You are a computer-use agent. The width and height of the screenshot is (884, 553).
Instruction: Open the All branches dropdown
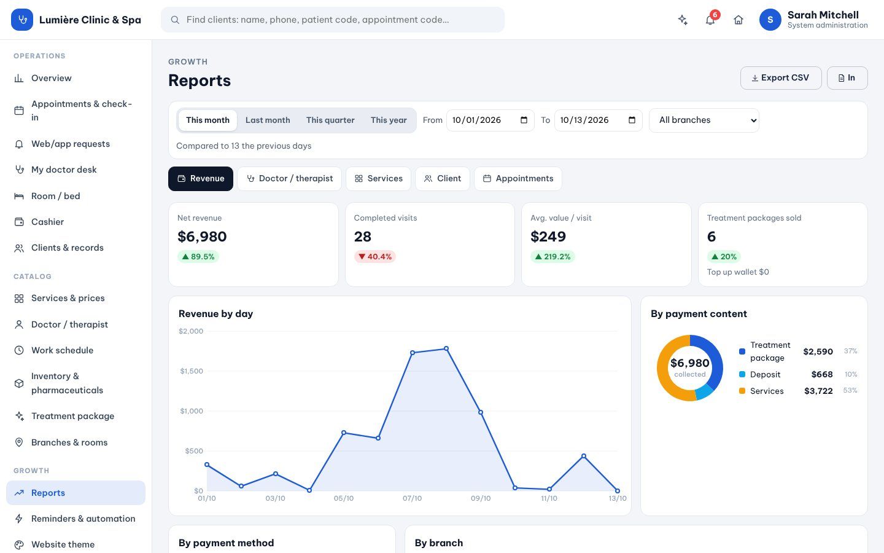coord(704,120)
